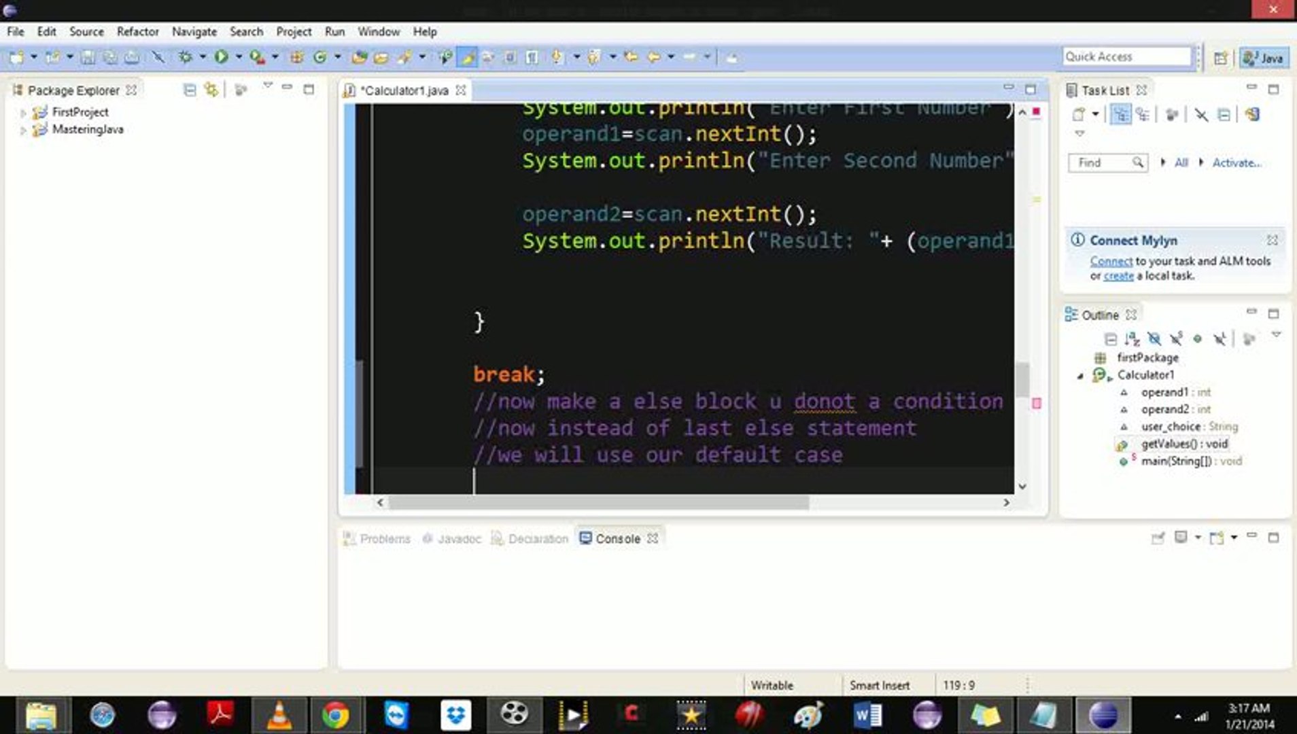Switch to the Problems tab
Image resolution: width=1297 pixels, height=734 pixels.
[386, 538]
